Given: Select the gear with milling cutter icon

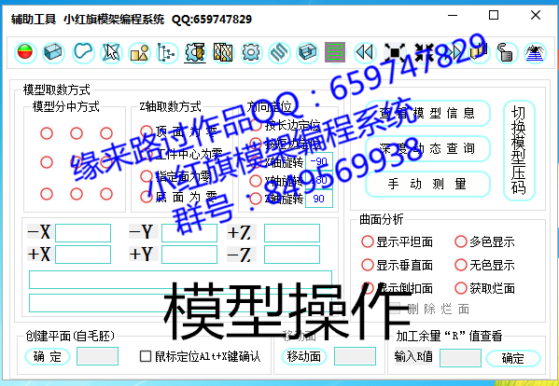Looking at the screenshot, I should point(195,52).
